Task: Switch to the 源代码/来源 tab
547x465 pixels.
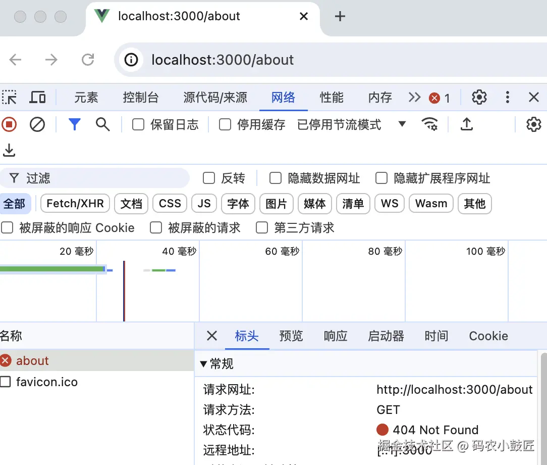Action: tap(215, 97)
